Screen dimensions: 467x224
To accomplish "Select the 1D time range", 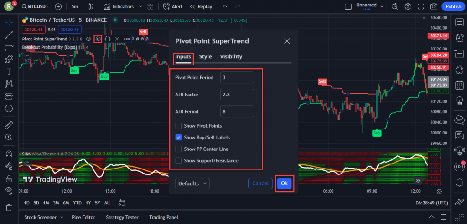I will [26, 203].
